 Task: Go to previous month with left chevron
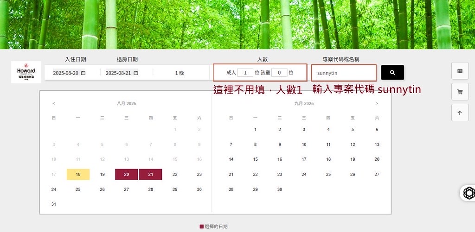pyautogui.click(x=54, y=103)
